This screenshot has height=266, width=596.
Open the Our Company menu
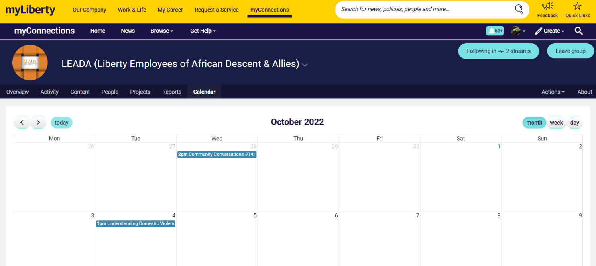89,10
